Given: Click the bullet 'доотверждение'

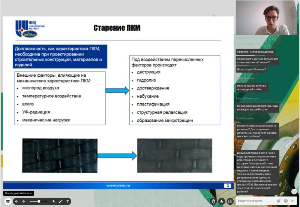Looking at the screenshot, I should pos(153,88).
